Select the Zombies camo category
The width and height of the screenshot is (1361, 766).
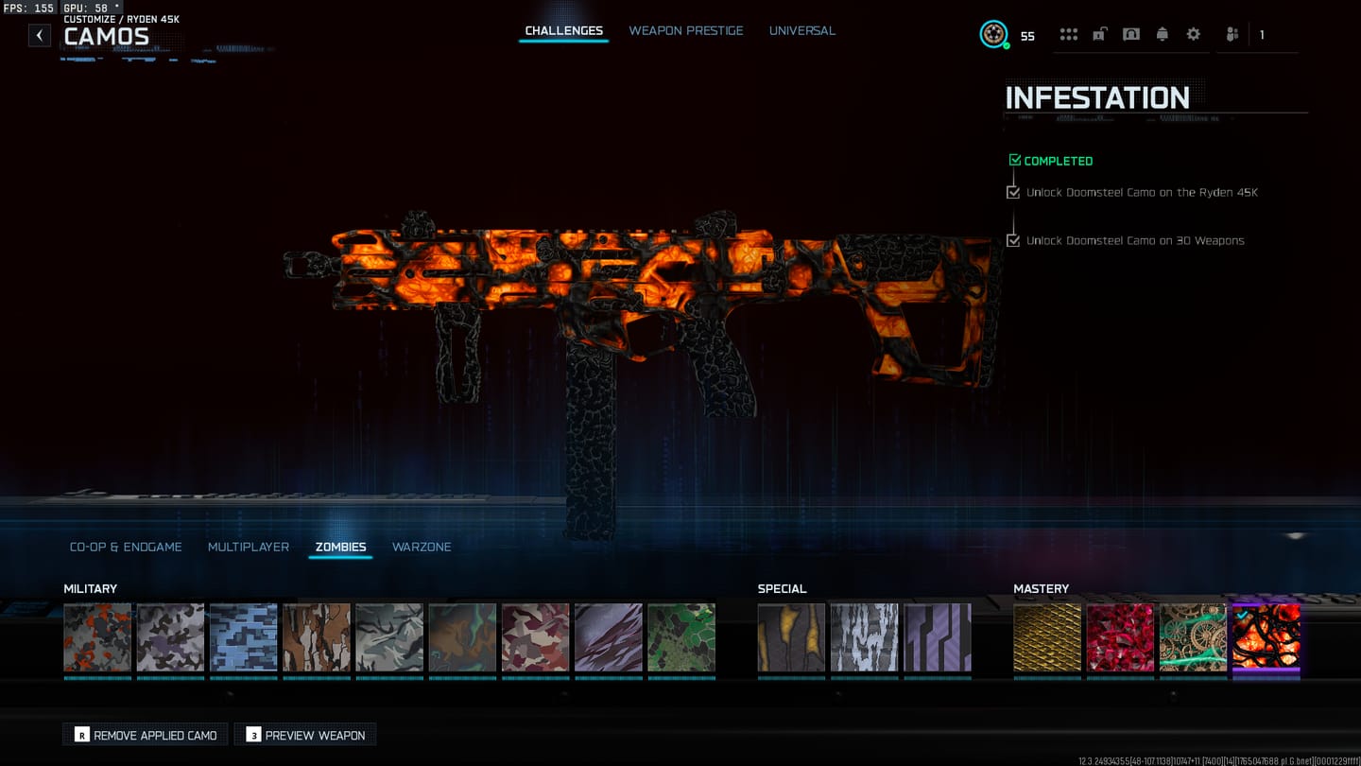click(x=341, y=547)
